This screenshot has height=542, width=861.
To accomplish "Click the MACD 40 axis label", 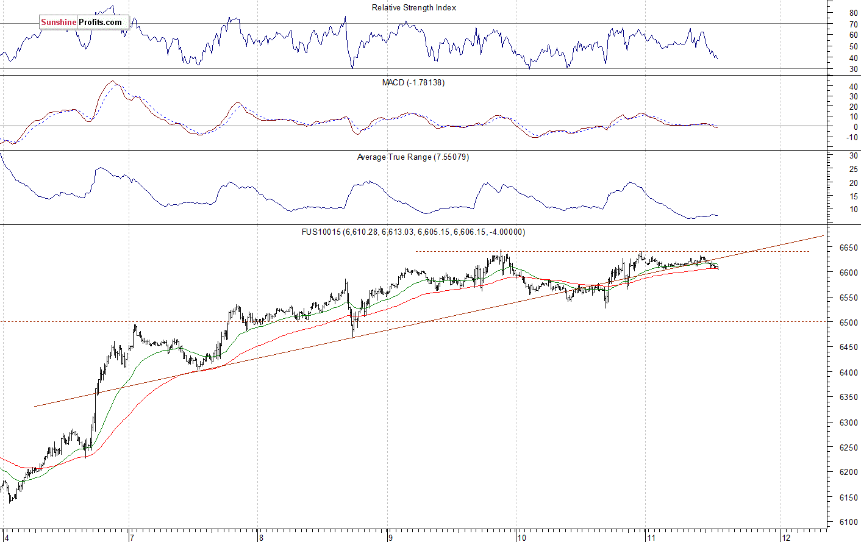I will coord(854,87).
